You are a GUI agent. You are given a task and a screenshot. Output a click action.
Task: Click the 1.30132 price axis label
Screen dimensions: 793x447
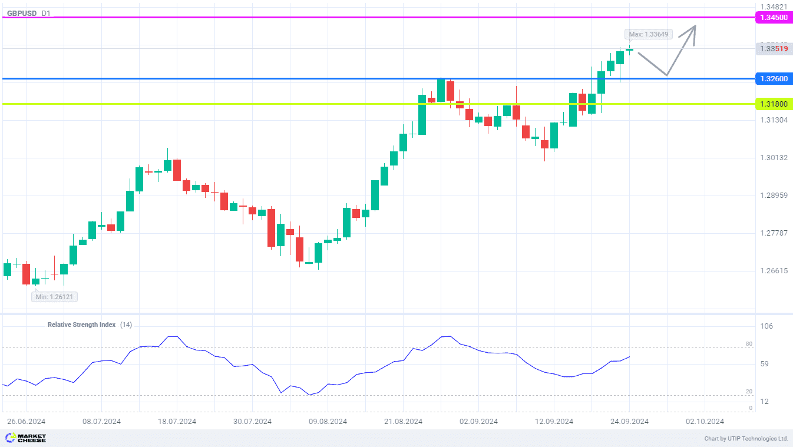774,158
